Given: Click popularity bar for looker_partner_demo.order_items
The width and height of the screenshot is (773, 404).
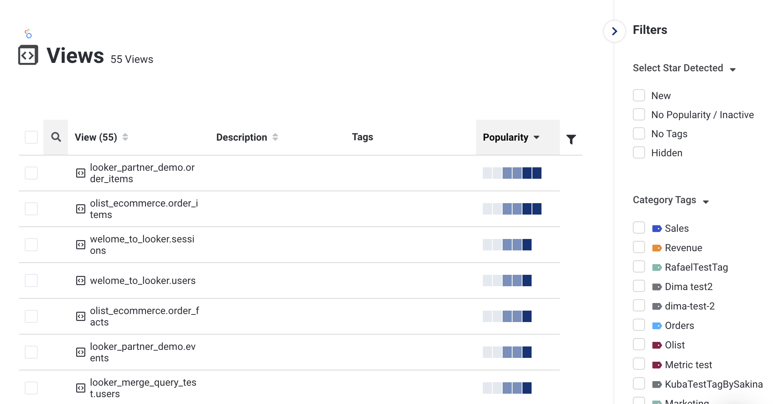Looking at the screenshot, I should point(512,173).
